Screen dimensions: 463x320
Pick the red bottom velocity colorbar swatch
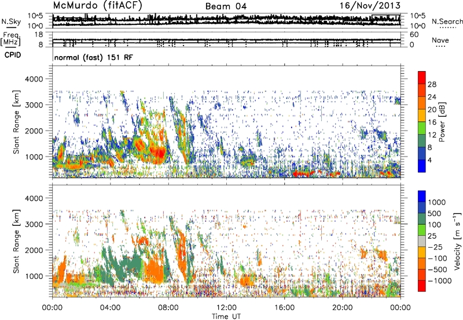coord(422,286)
